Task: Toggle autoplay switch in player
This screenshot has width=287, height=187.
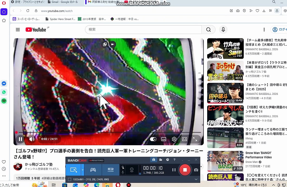Action: [153, 139]
